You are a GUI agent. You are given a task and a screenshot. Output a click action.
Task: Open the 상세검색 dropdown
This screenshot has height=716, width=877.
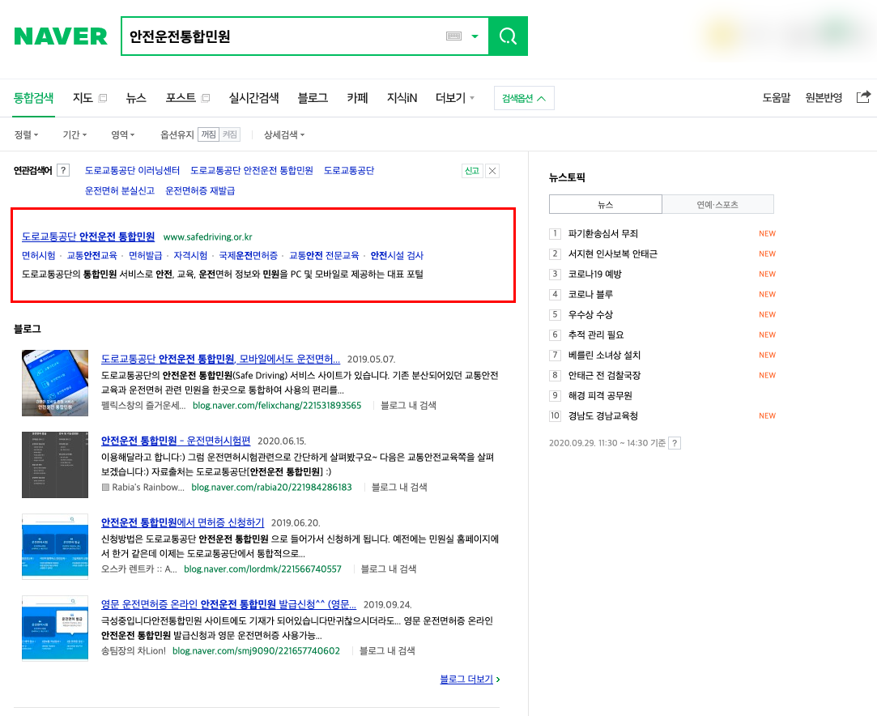284,134
